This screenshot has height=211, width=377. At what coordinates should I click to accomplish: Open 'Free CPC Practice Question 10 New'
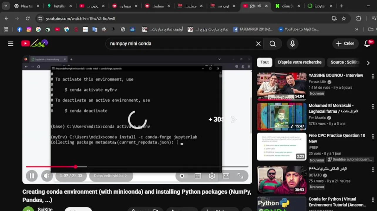click(x=337, y=138)
